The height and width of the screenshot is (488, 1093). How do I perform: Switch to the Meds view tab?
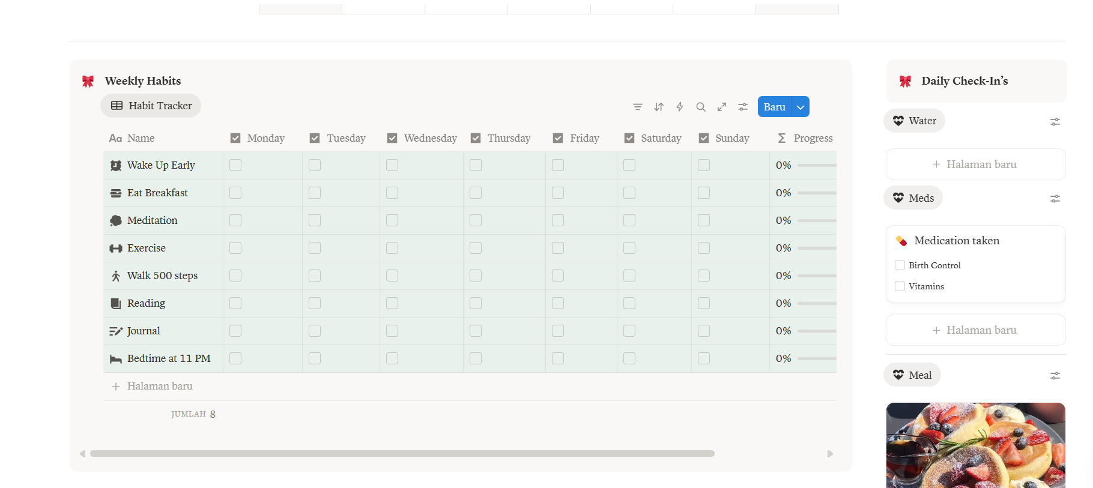(x=913, y=198)
